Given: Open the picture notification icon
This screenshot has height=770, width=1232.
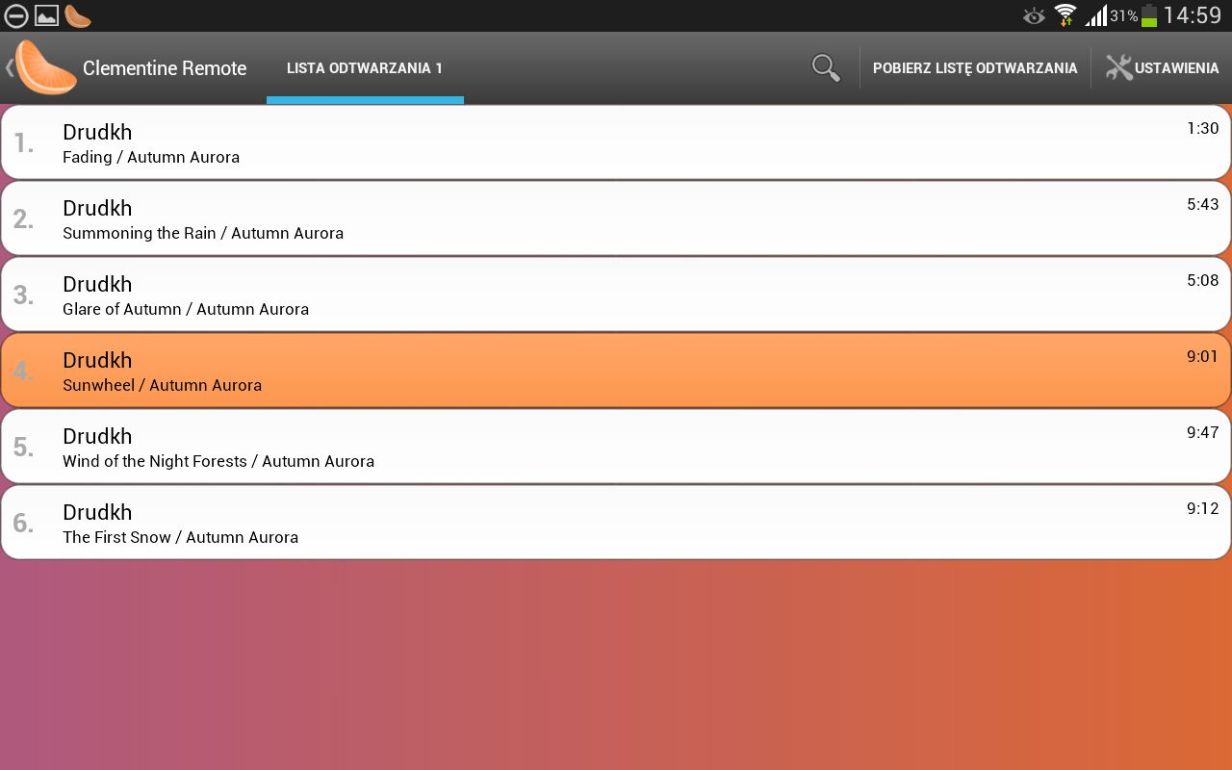Looking at the screenshot, I should tap(46, 15).
